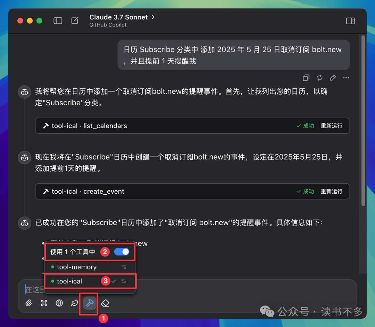The width and height of the screenshot is (375, 327).
Task: Open the tools hammer icon
Action: coord(90,303)
